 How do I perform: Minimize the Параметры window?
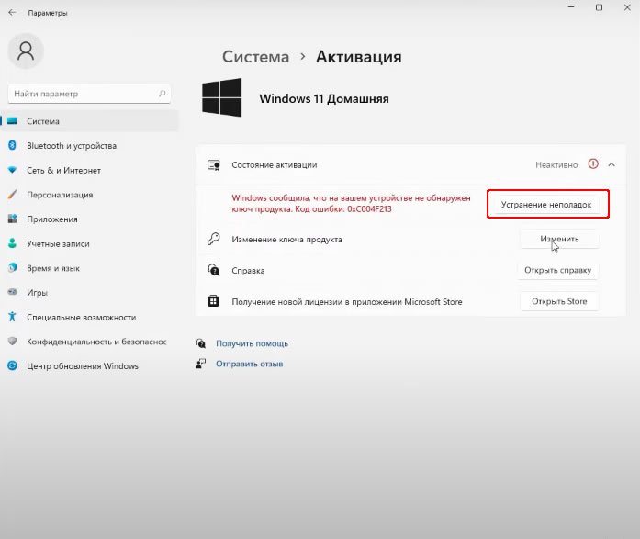(x=571, y=7)
